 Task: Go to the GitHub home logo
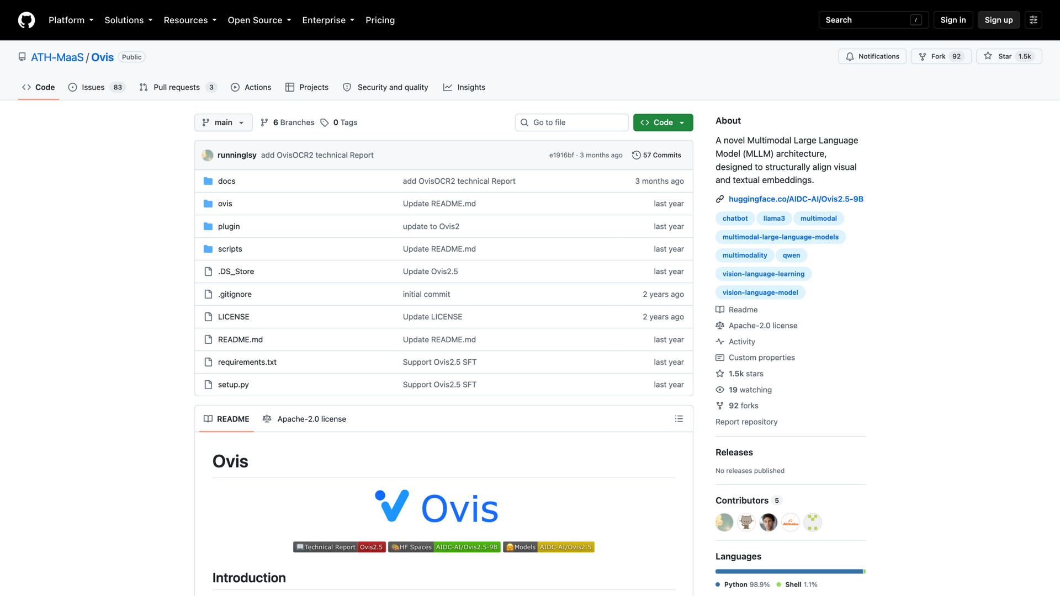(x=26, y=20)
